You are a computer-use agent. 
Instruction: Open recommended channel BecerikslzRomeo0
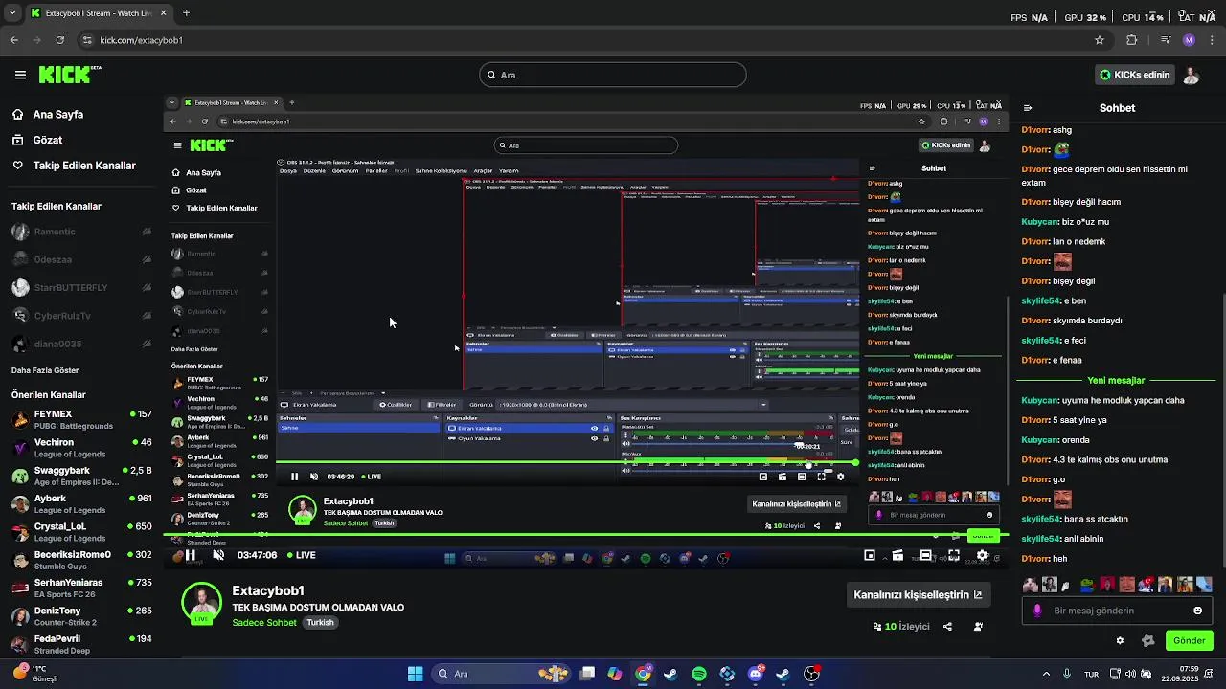[80, 559]
